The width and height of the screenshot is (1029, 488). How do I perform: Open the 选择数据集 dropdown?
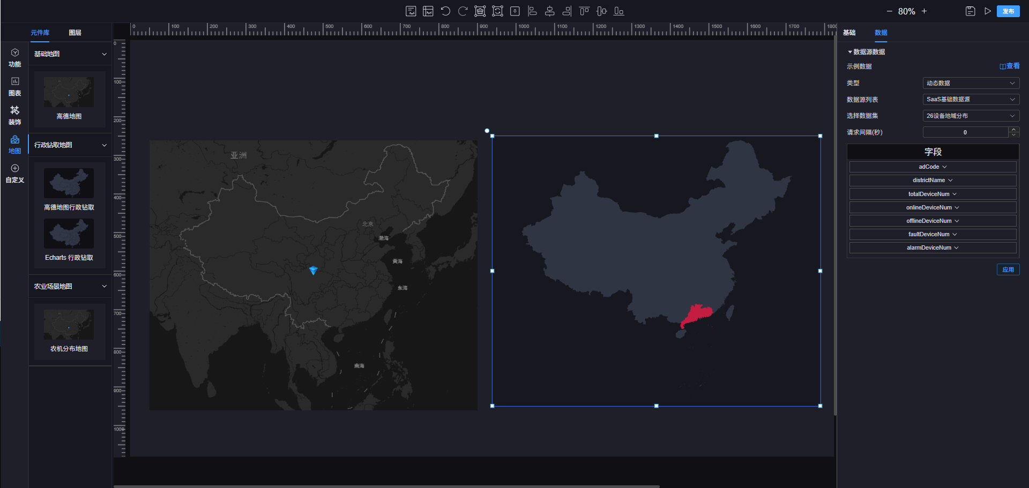970,116
